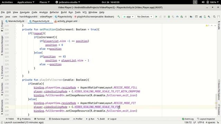Open SDK Manager icon in toolbar
221x124 pixels.
209,17
